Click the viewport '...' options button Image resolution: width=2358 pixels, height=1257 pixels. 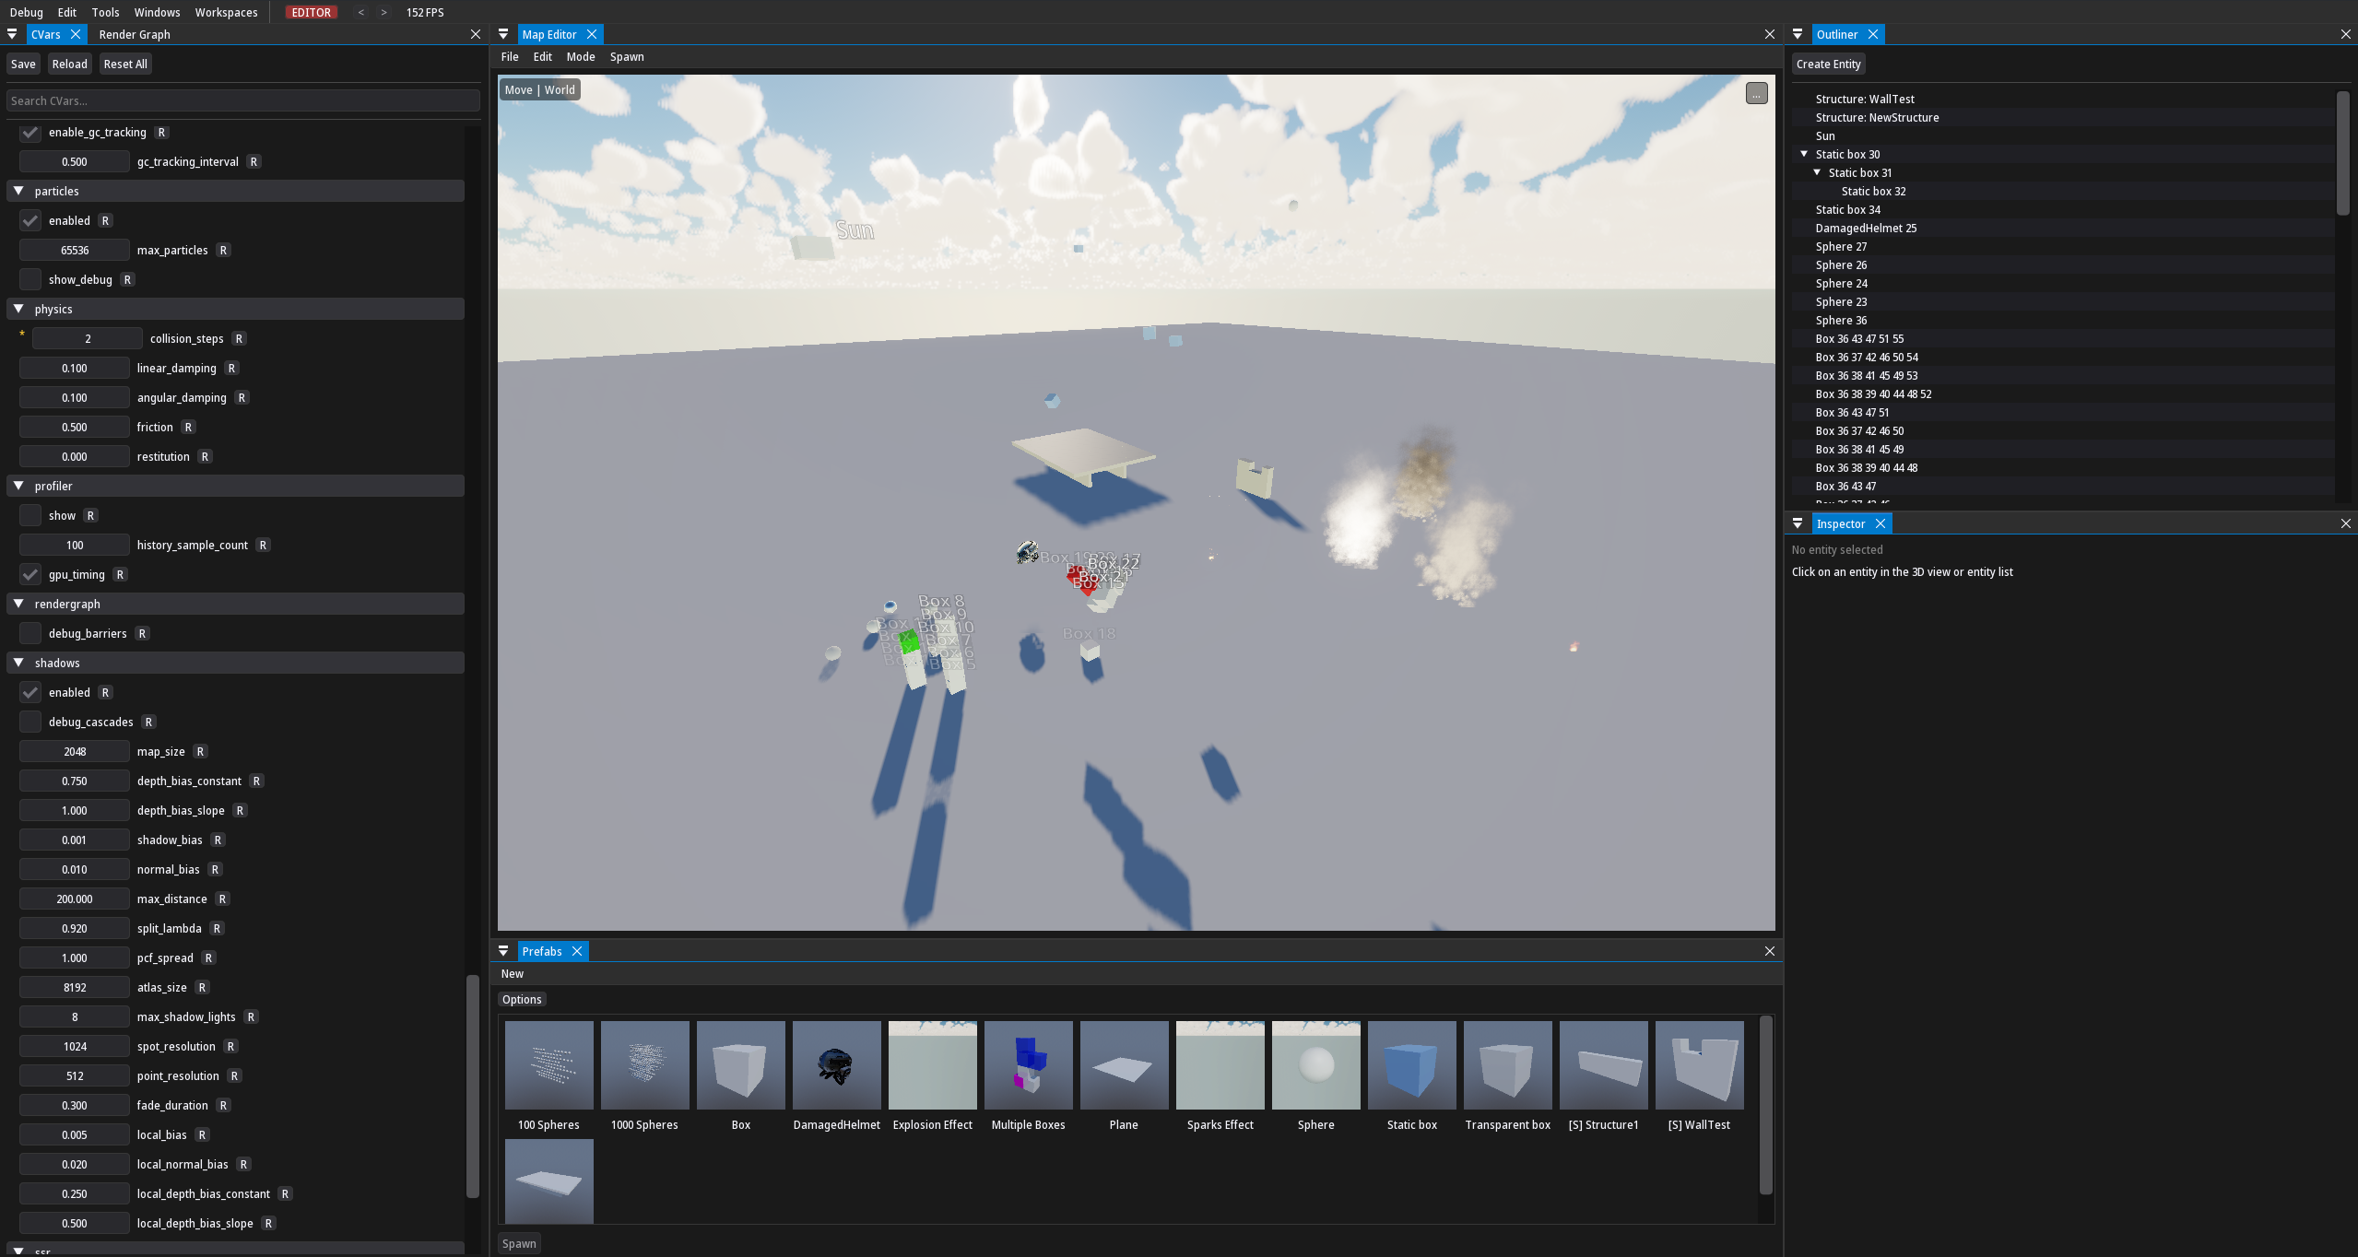1754,93
